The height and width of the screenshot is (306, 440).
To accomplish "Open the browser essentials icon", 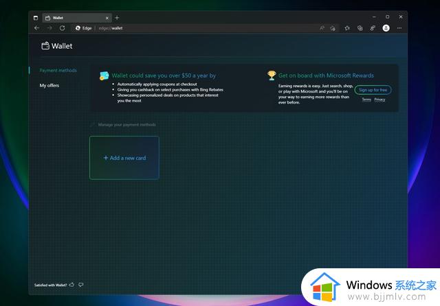I will point(373,28).
